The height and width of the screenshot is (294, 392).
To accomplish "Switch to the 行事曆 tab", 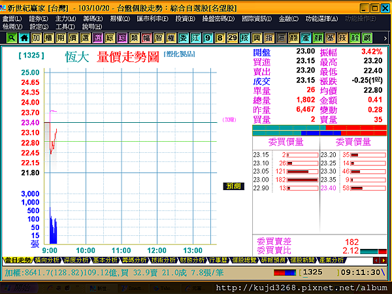I will click(218, 260).
